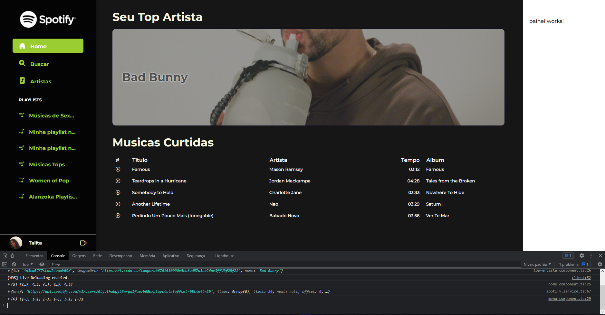This screenshot has width=605, height=315.
Task: Open the Aplicativo tab
Action: point(171,256)
